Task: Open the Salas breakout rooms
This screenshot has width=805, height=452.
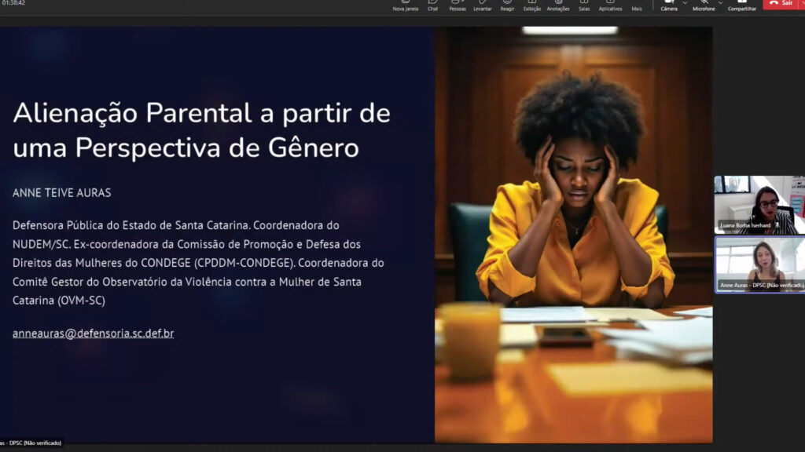Action: [584, 5]
